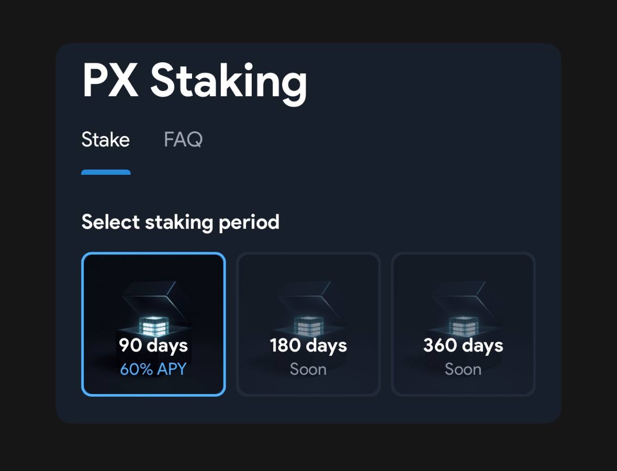This screenshot has height=471, width=617.
Task: Click the 90 days text label
Action: click(x=153, y=345)
